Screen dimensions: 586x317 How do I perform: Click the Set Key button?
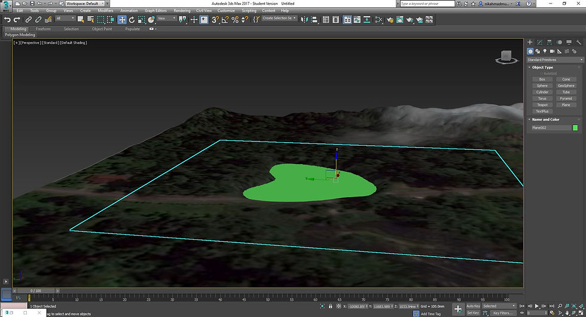pyautogui.click(x=473, y=313)
